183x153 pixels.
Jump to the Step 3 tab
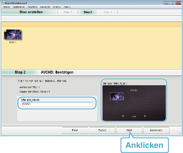108,12
